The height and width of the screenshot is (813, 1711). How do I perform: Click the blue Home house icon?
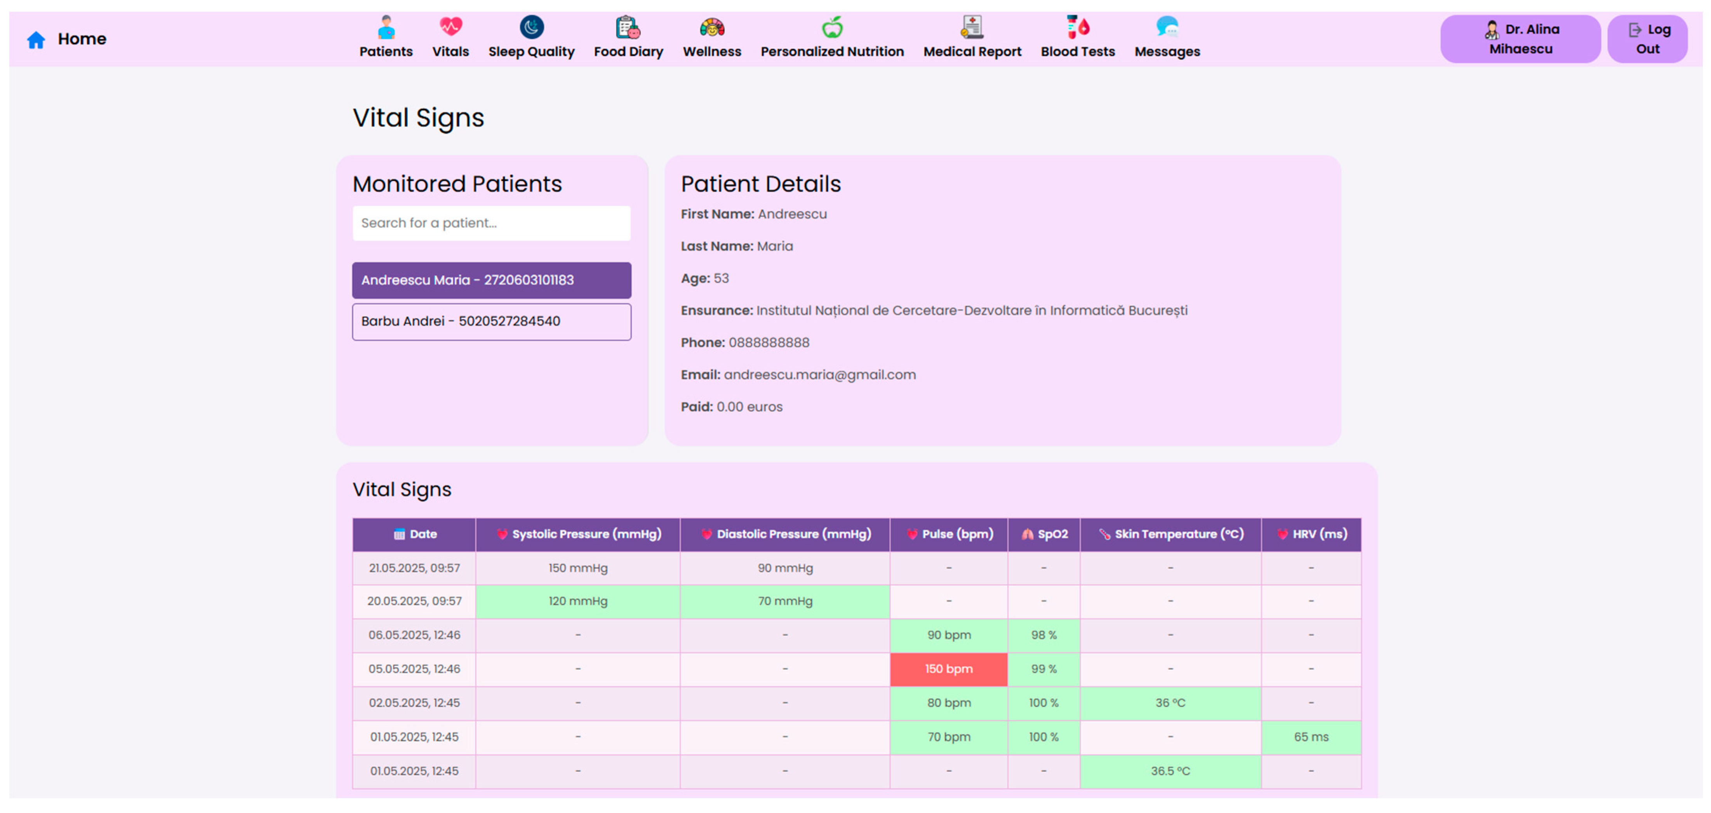[x=36, y=40]
